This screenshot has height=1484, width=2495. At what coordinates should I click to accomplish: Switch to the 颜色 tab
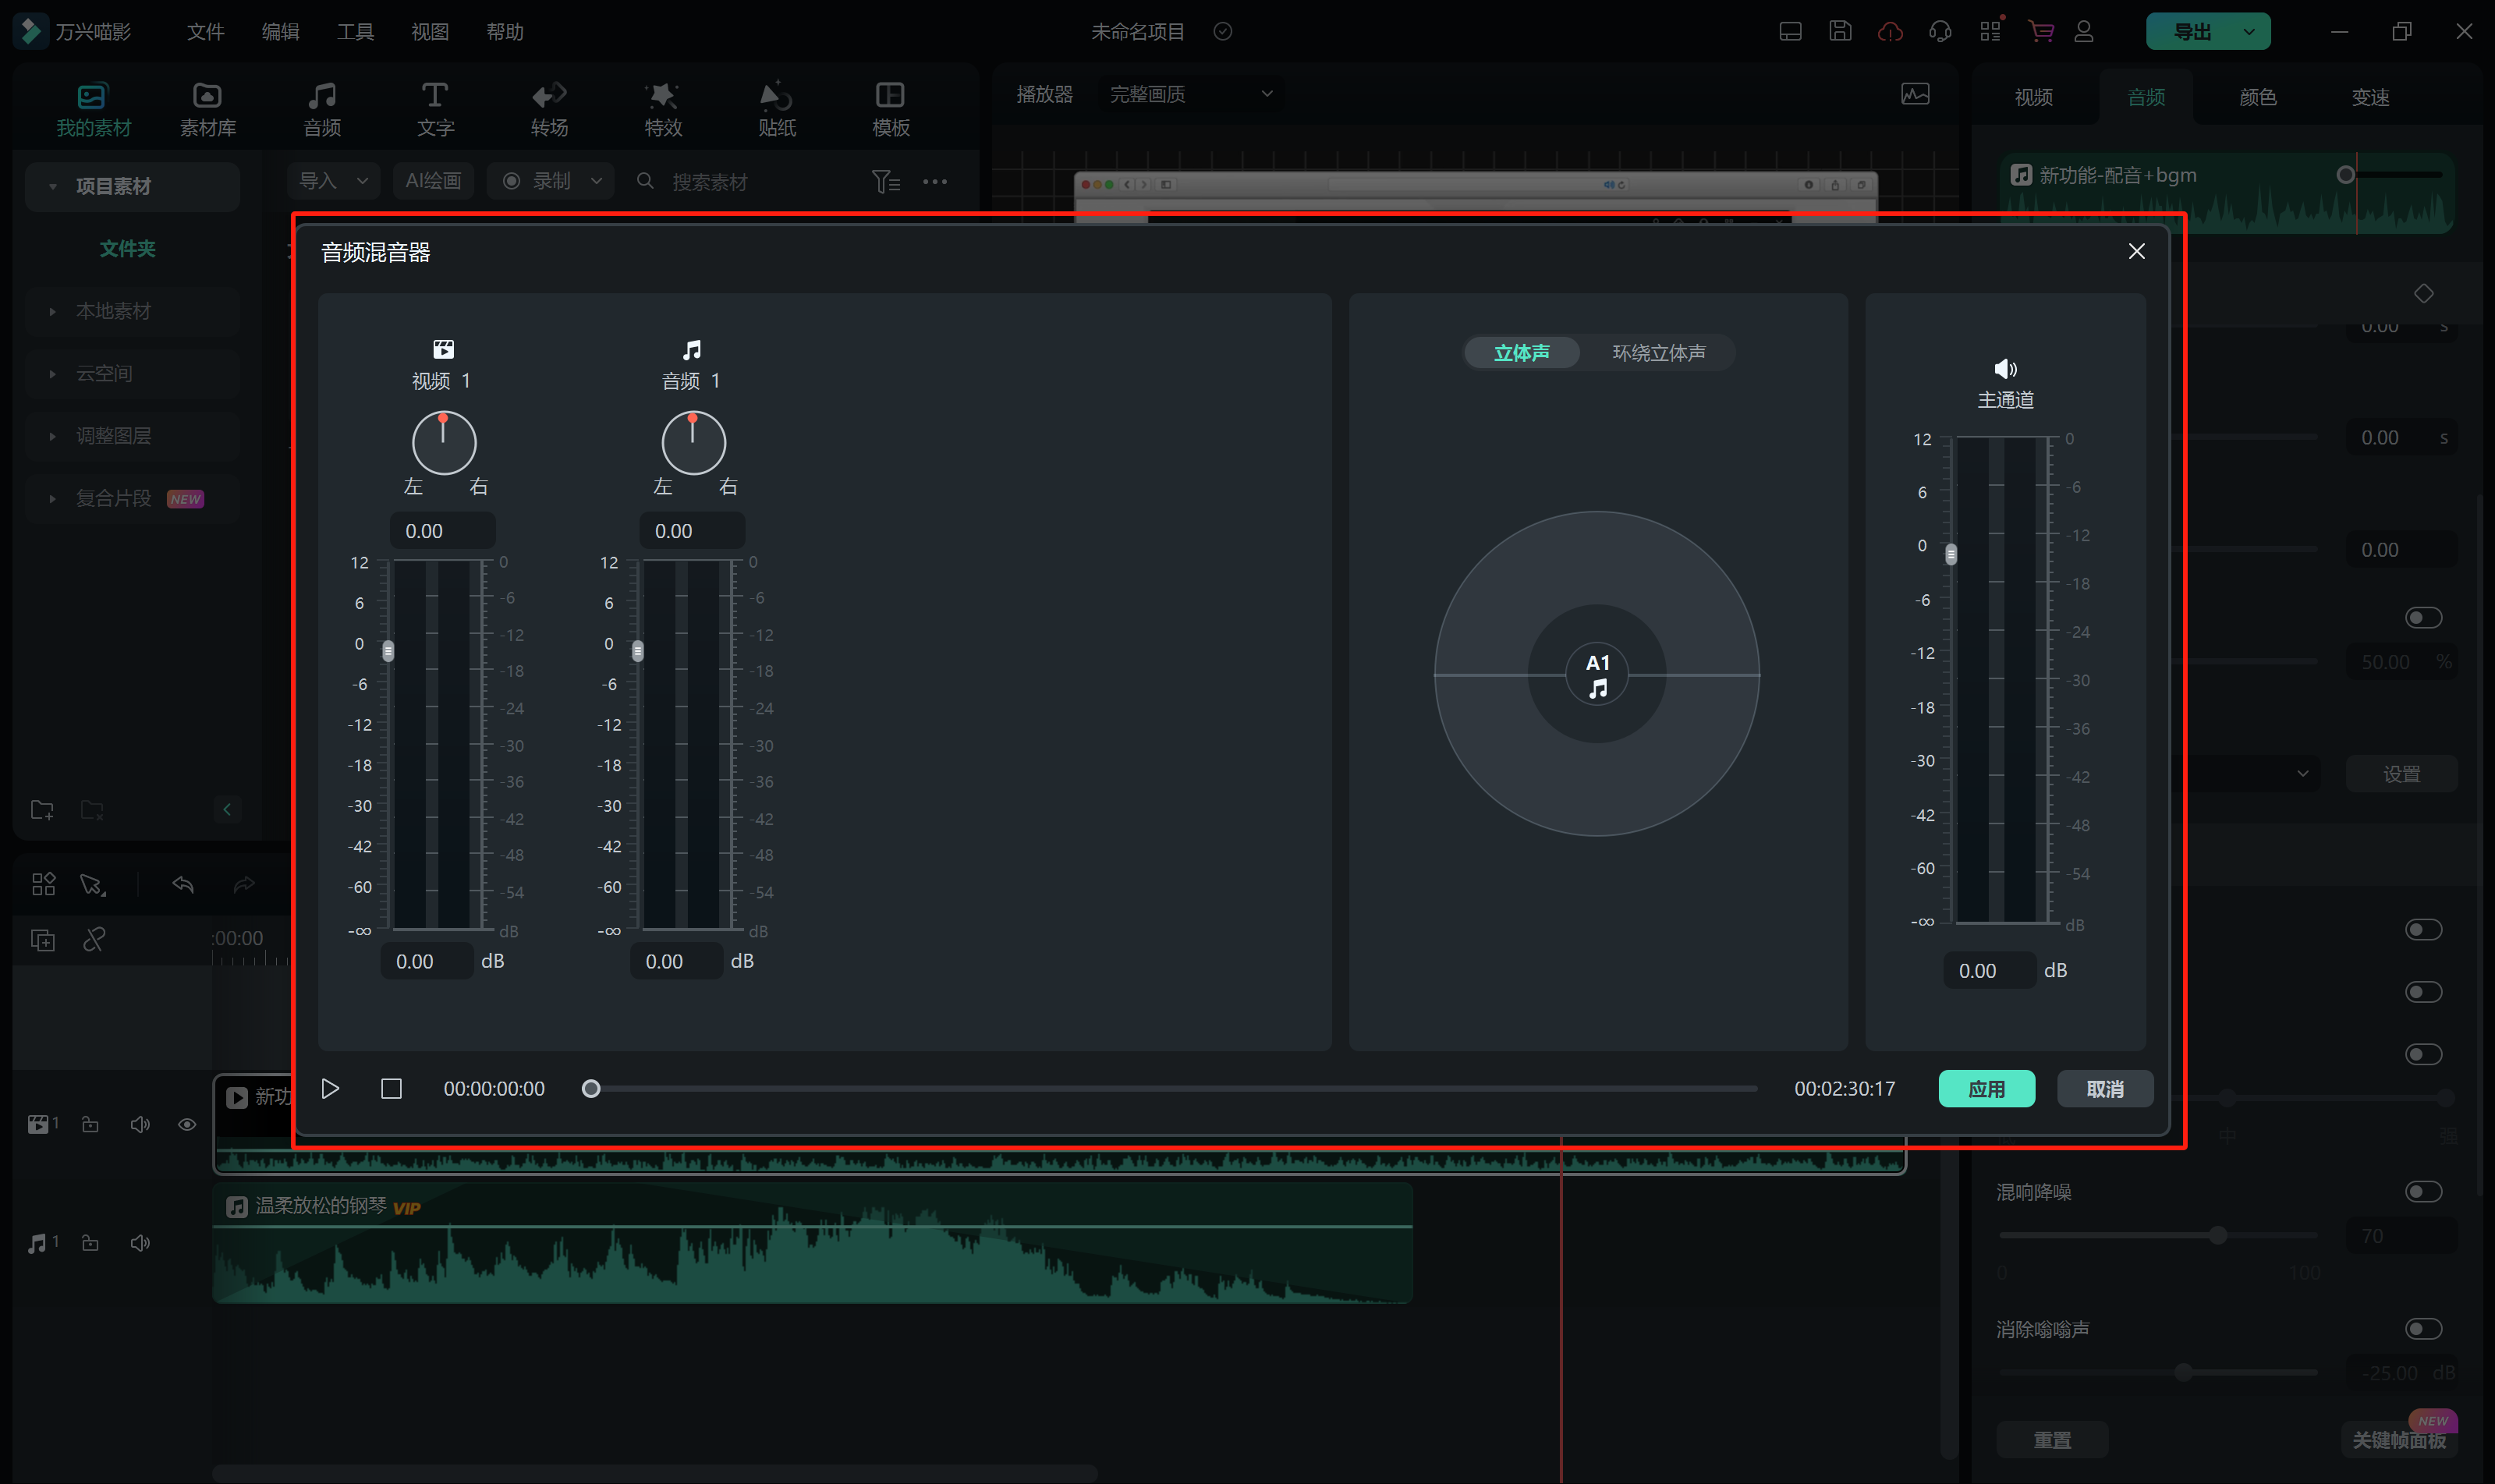coord(2257,97)
